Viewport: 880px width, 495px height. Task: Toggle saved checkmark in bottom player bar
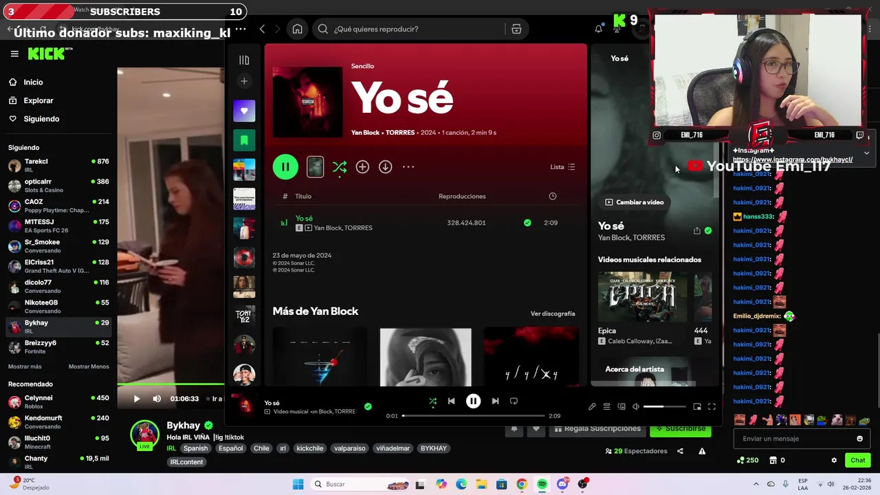coord(368,407)
